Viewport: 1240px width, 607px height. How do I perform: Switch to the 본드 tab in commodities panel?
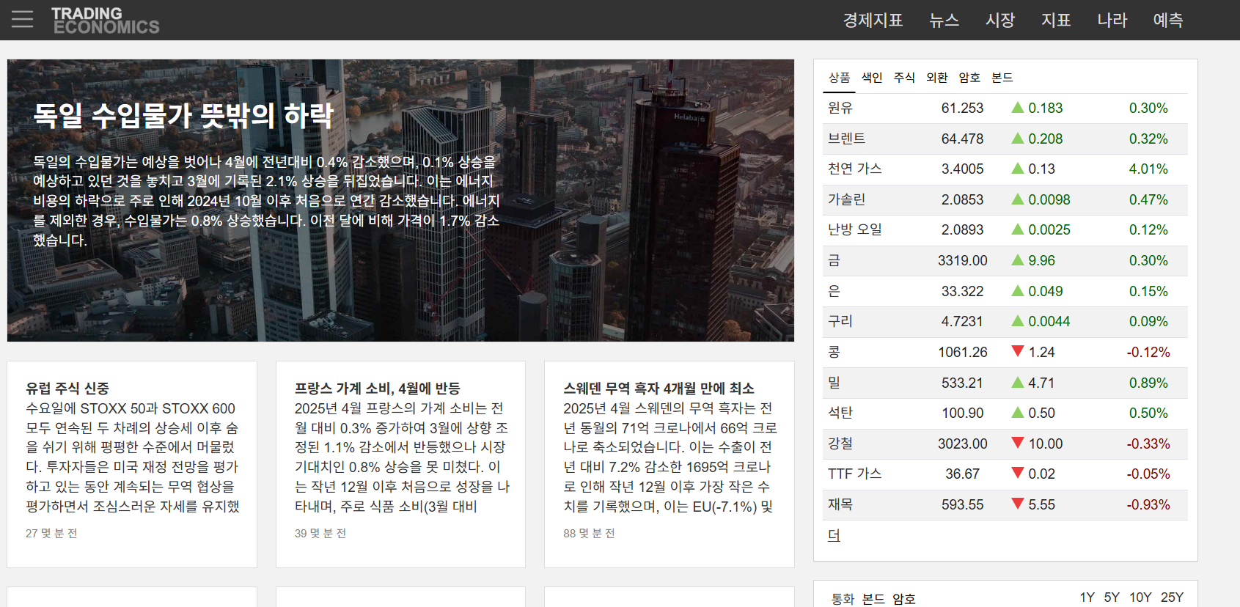coord(1002,78)
